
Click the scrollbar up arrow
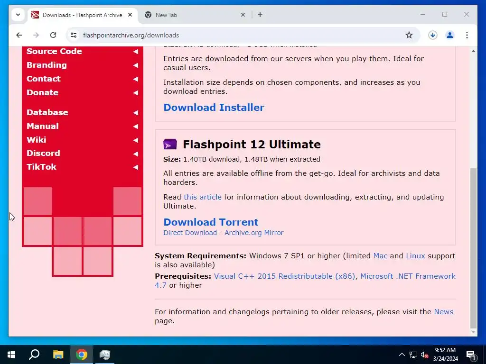point(473,50)
